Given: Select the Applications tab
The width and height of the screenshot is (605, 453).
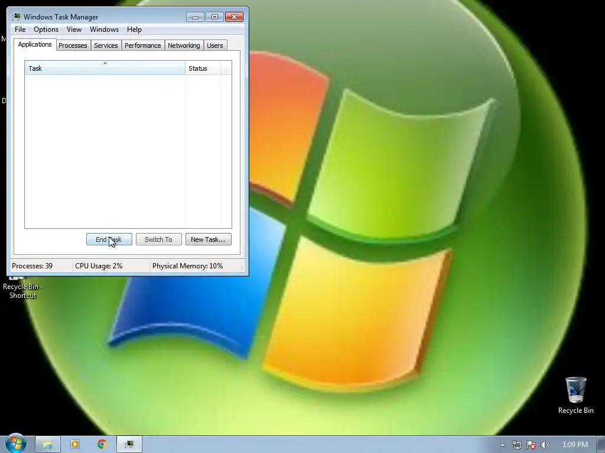Looking at the screenshot, I should point(35,44).
